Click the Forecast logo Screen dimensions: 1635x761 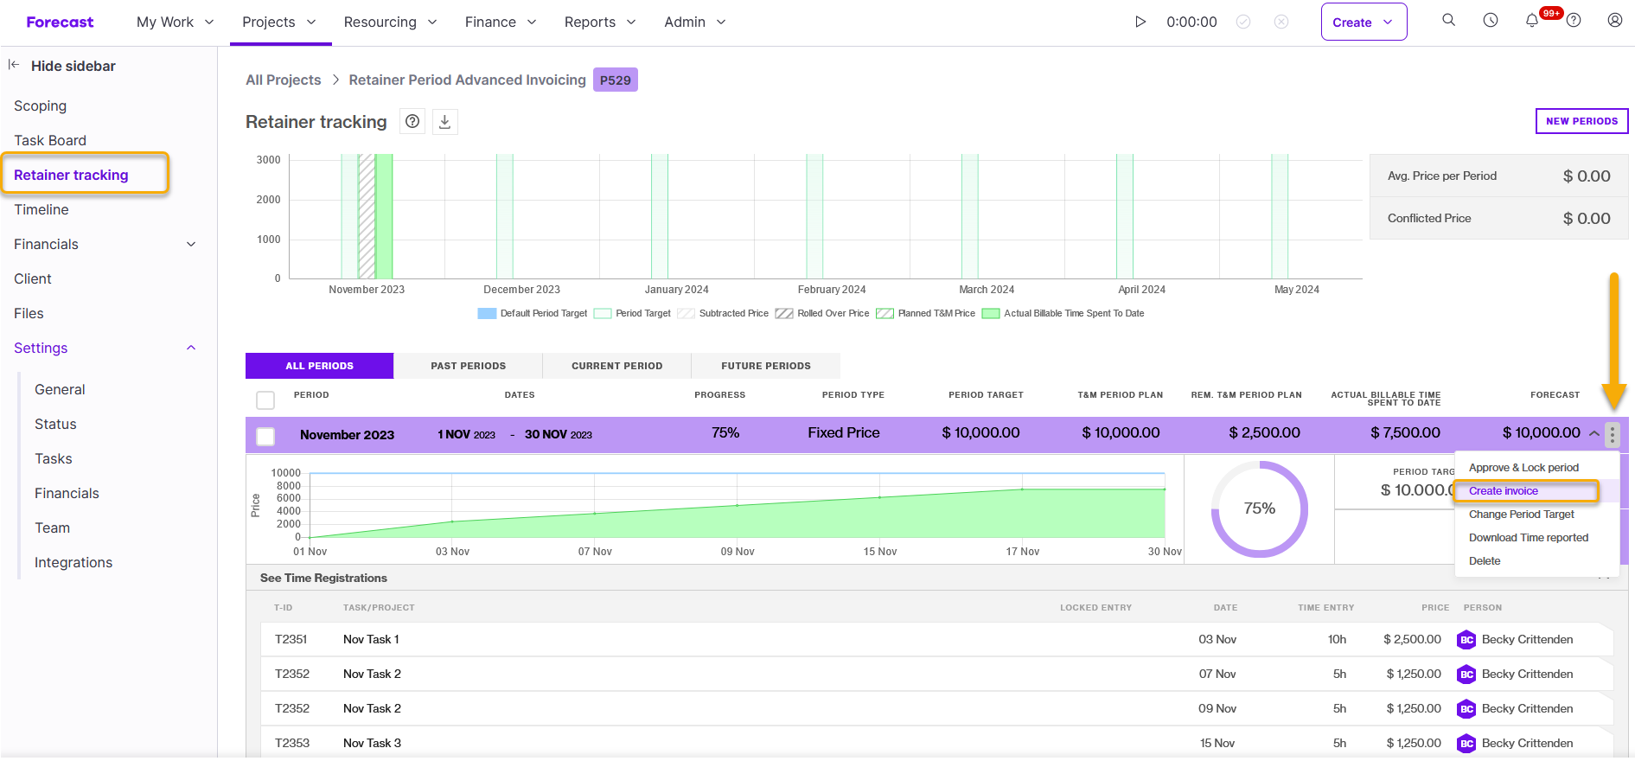60,22
